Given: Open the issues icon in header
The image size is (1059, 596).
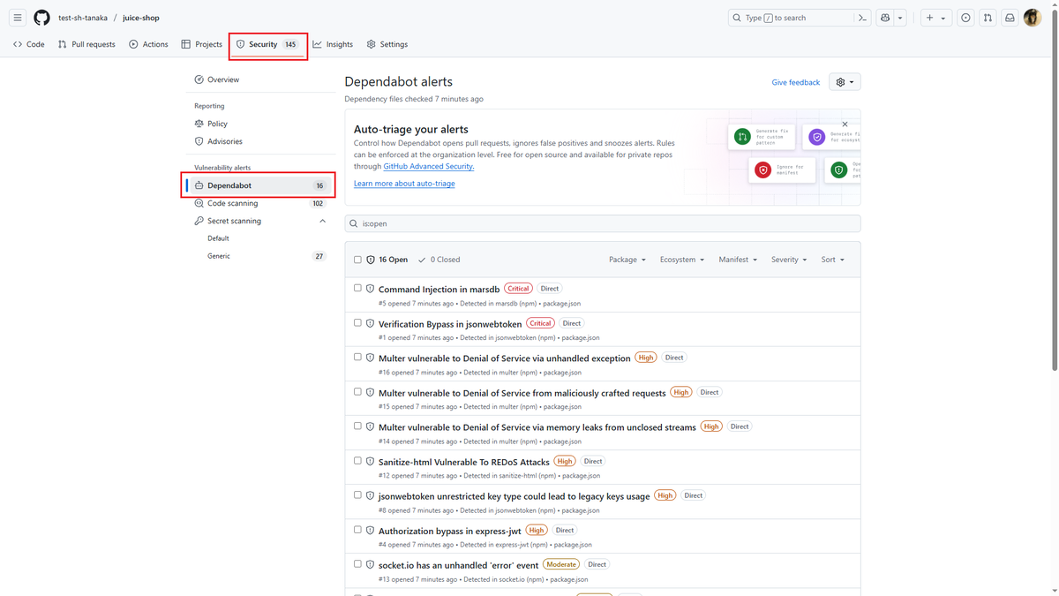Looking at the screenshot, I should 965,18.
